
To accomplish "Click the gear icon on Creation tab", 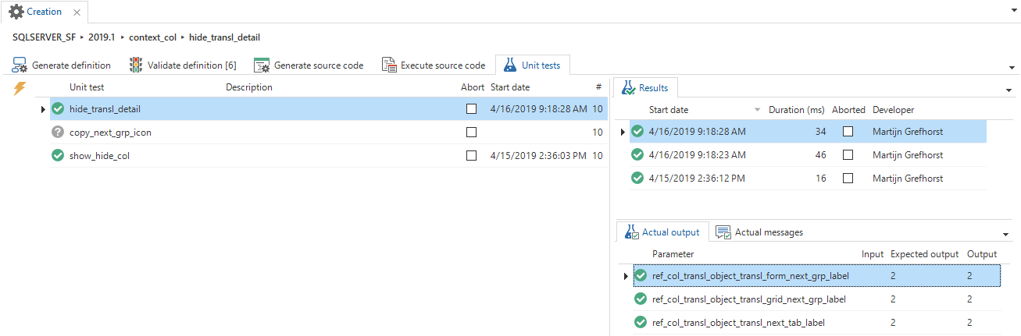I will point(16,12).
